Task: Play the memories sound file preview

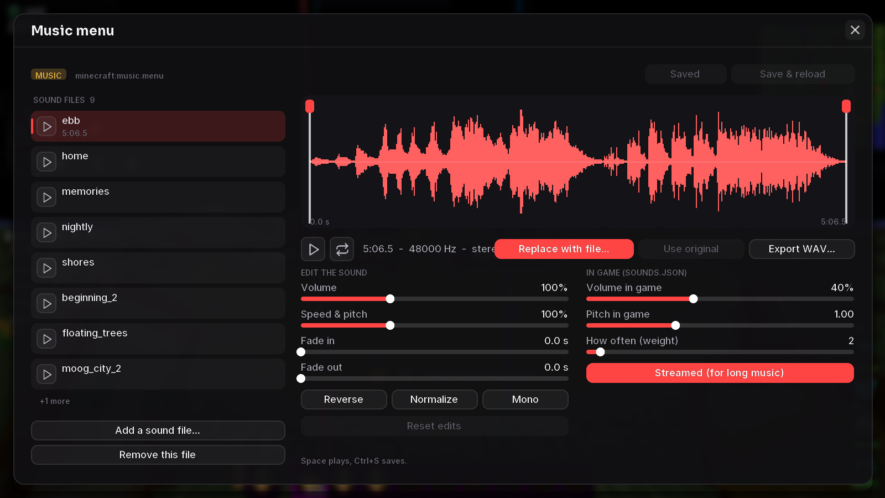Action: tap(46, 198)
